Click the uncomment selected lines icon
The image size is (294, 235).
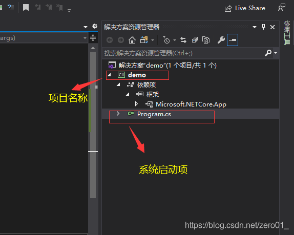tap(11, 8)
